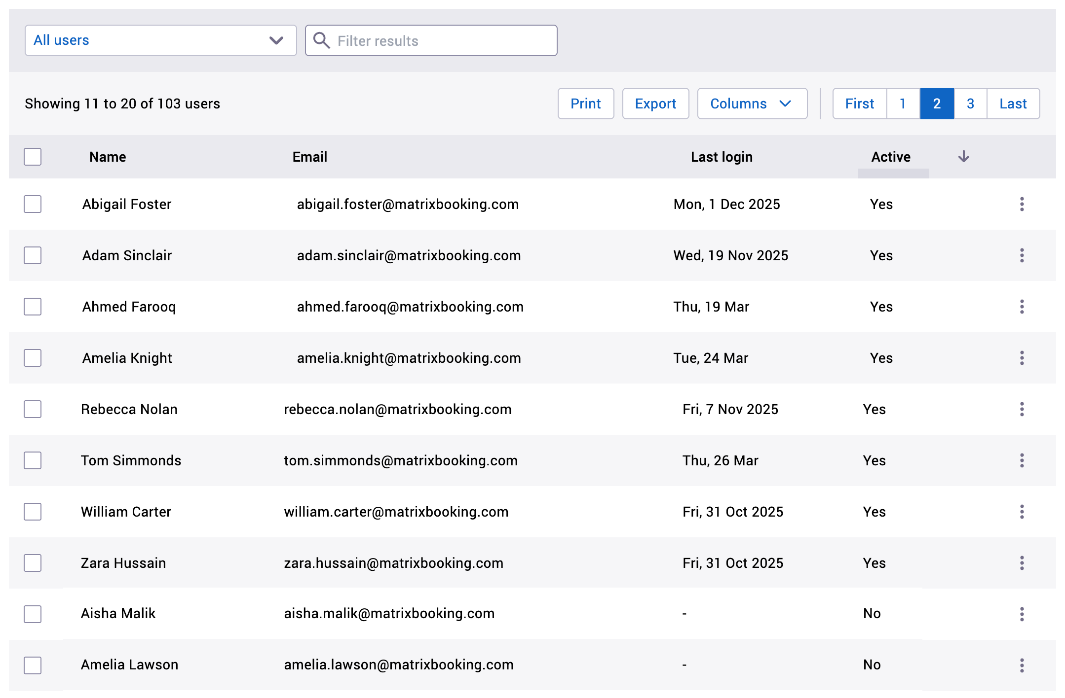Viewport: 1065px width, 698px height.
Task: Open the kebab menu for Abigail Foster
Action: [x=1022, y=204]
